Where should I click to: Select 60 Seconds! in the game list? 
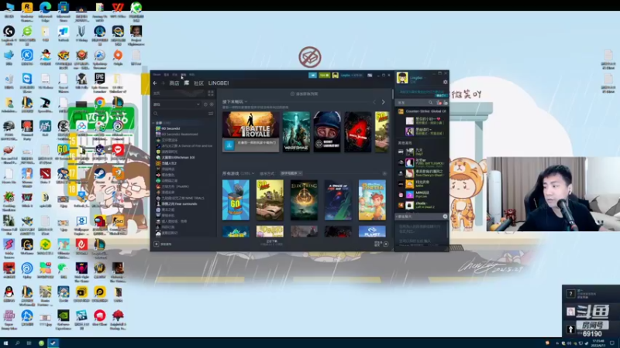click(x=170, y=128)
